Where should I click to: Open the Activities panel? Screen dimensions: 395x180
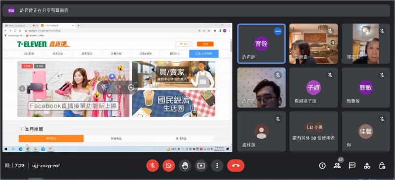(x=367, y=165)
